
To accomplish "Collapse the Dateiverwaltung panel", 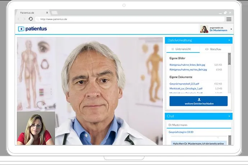I will (229, 41).
